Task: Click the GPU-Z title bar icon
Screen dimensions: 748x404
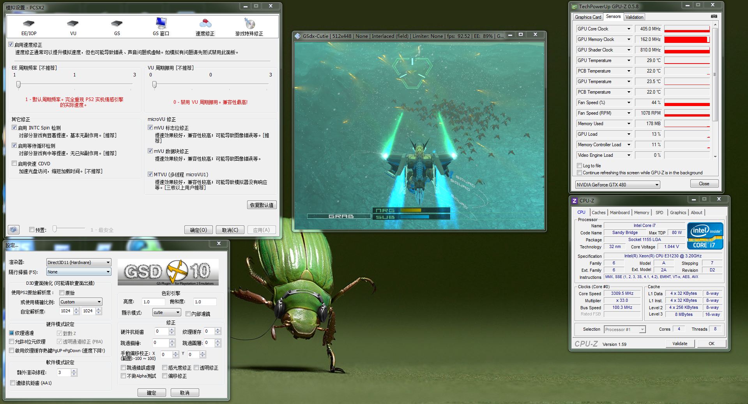Action: 574,6
